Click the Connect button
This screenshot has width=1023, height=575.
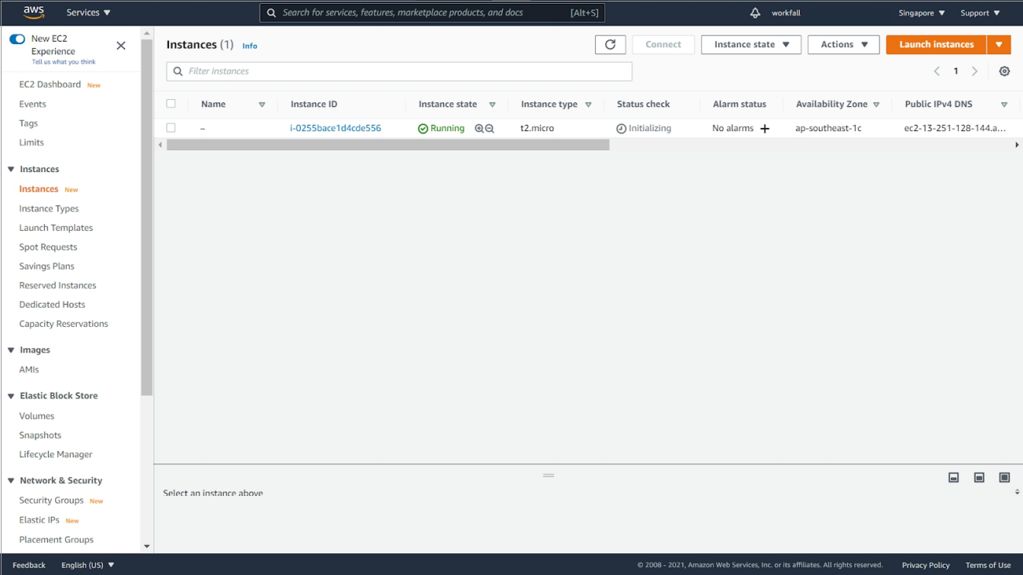[x=663, y=45]
